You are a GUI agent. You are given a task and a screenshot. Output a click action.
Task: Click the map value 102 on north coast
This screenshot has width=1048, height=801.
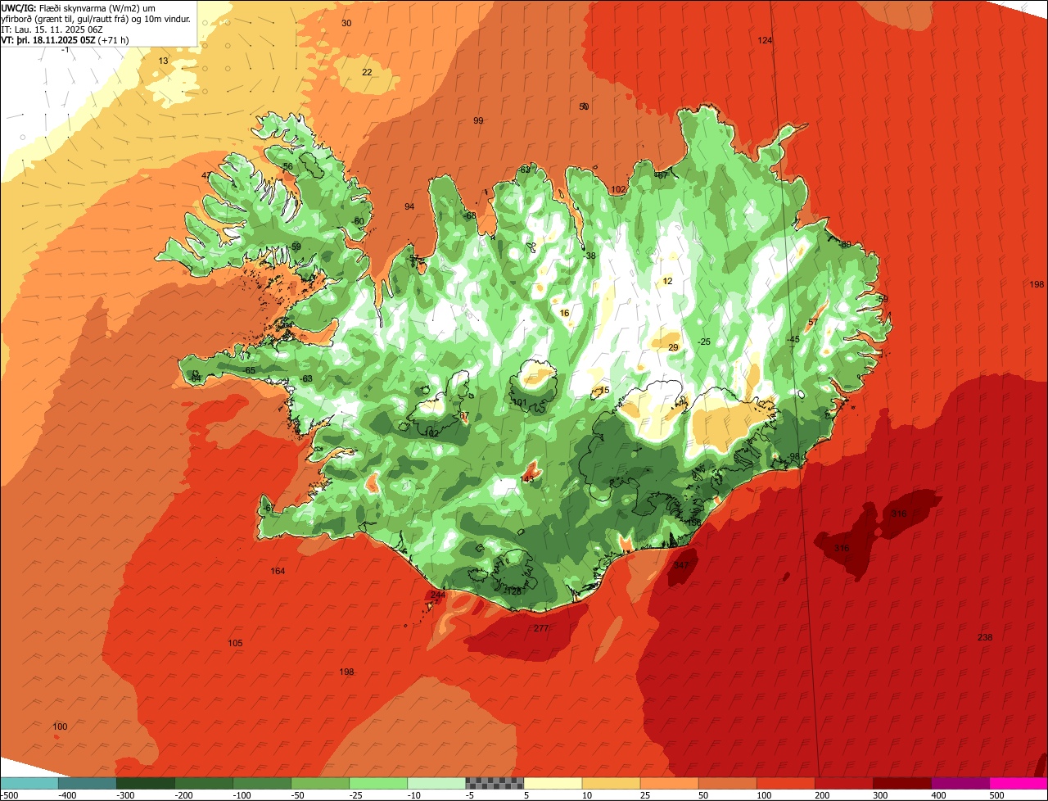point(618,189)
